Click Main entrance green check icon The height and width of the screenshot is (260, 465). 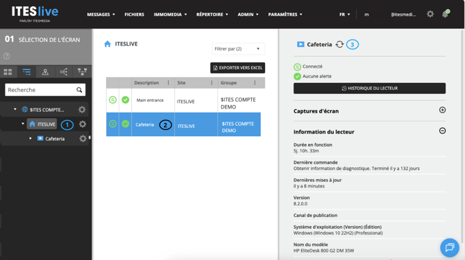[126, 100]
